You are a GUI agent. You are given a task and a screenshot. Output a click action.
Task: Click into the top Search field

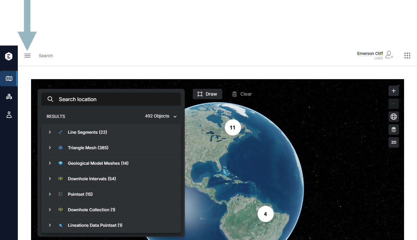[46, 56]
